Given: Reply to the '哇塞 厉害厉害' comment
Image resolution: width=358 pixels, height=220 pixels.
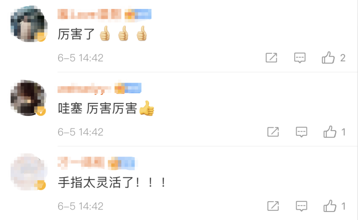Looking at the screenshot, I should [x=301, y=132].
